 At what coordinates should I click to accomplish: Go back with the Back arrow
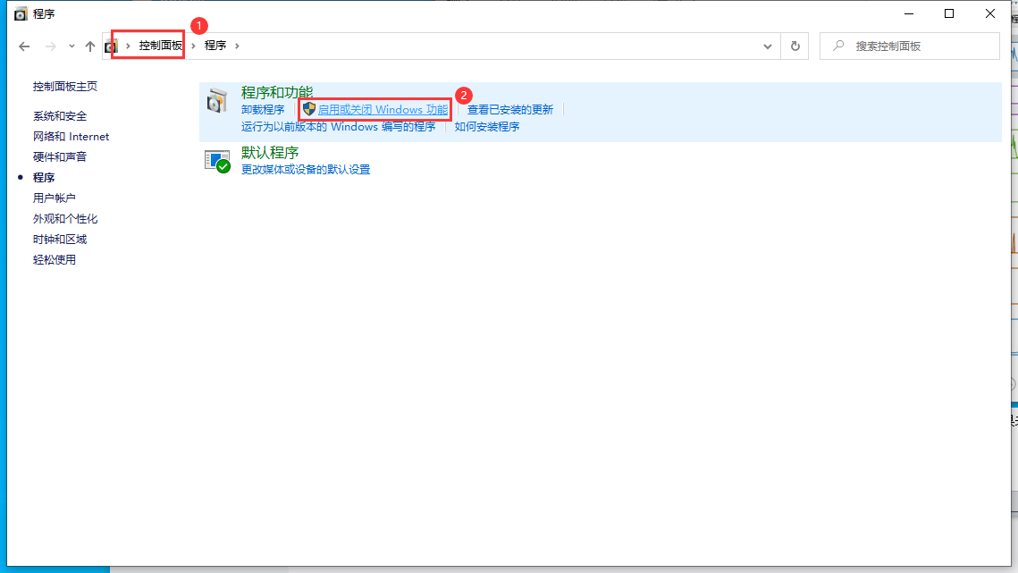pos(24,46)
